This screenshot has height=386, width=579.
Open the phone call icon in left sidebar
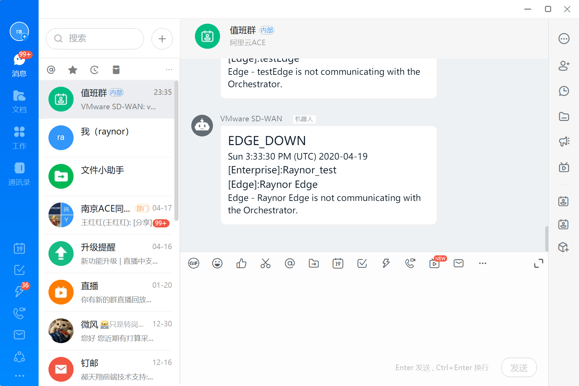coord(19,313)
